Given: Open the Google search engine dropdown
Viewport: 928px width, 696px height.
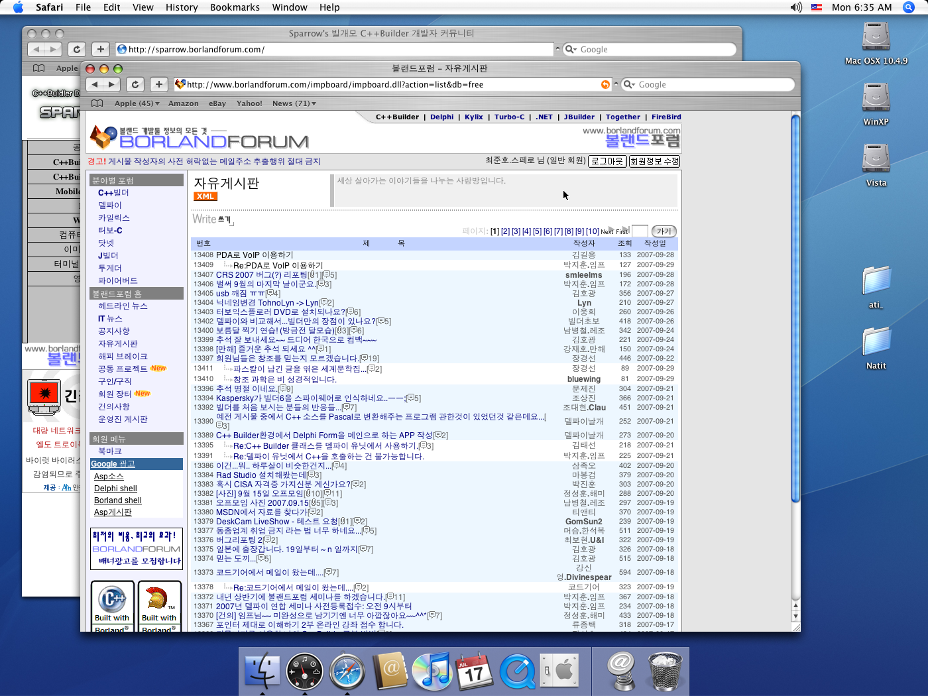Looking at the screenshot, I should (x=628, y=85).
